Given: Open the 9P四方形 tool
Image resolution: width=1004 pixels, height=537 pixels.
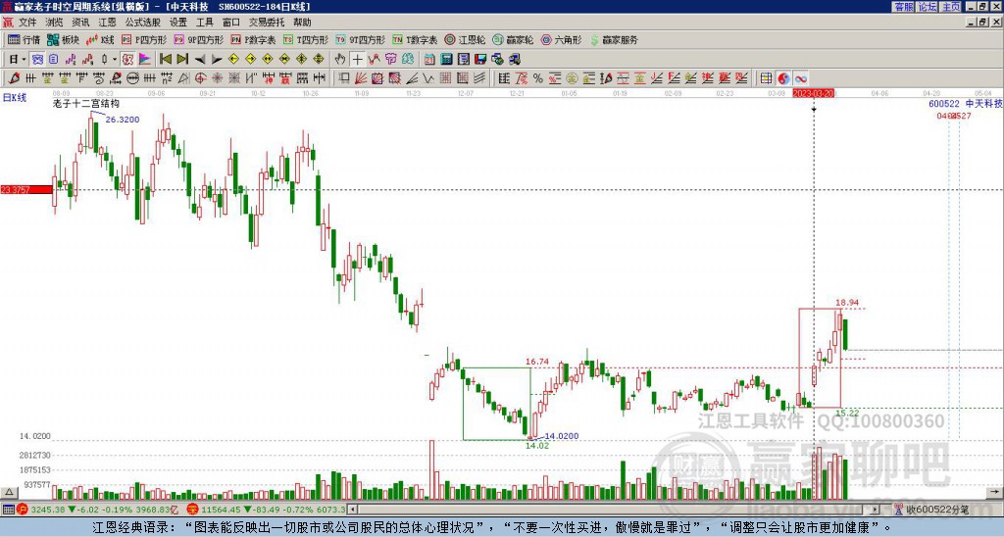Looking at the screenshot, I should point(199,39).
